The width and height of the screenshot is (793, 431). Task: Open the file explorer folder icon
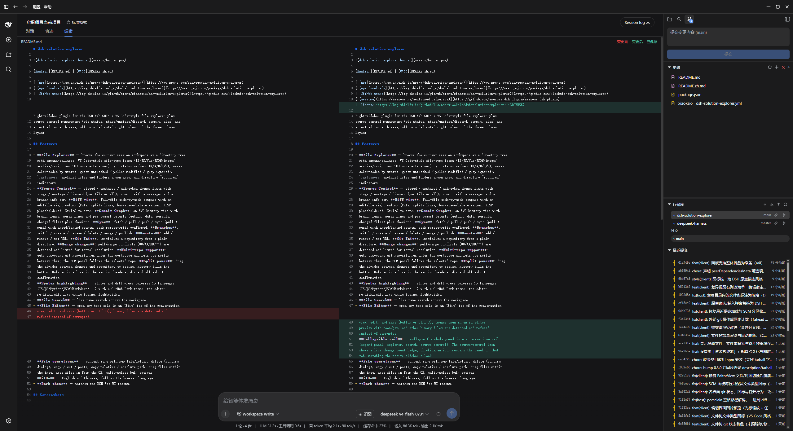click(669, 19)
